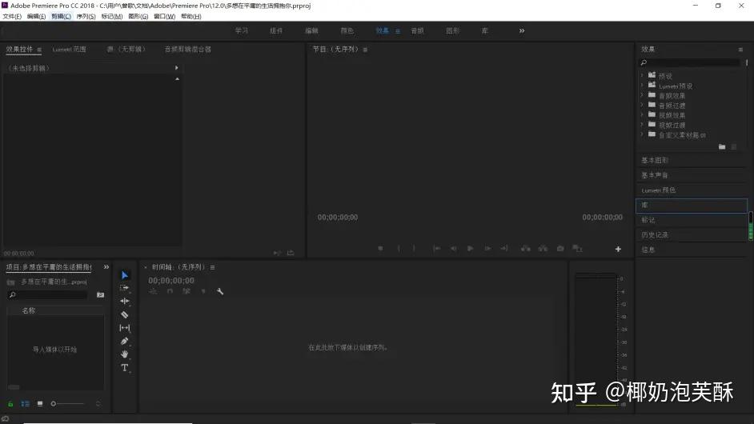Open the 效果控件 panel menu icon

39,50
